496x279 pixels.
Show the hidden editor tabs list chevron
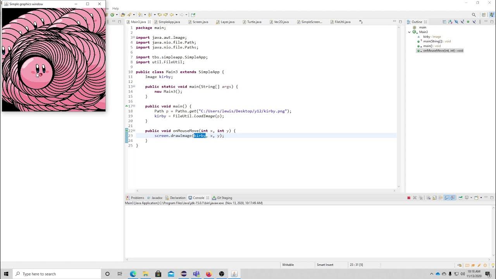click(x=361, y=22)
